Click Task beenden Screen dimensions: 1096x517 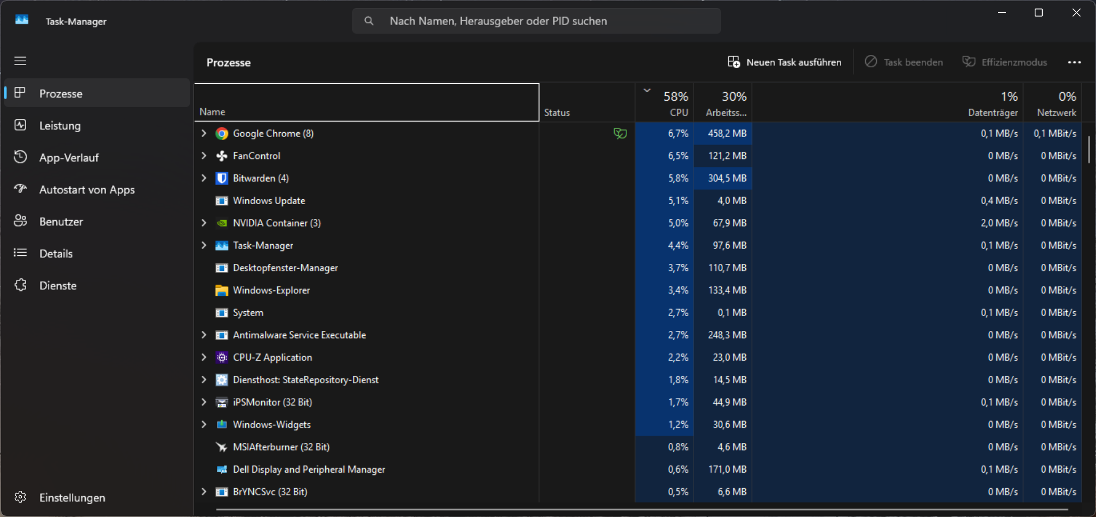[904, 62]
